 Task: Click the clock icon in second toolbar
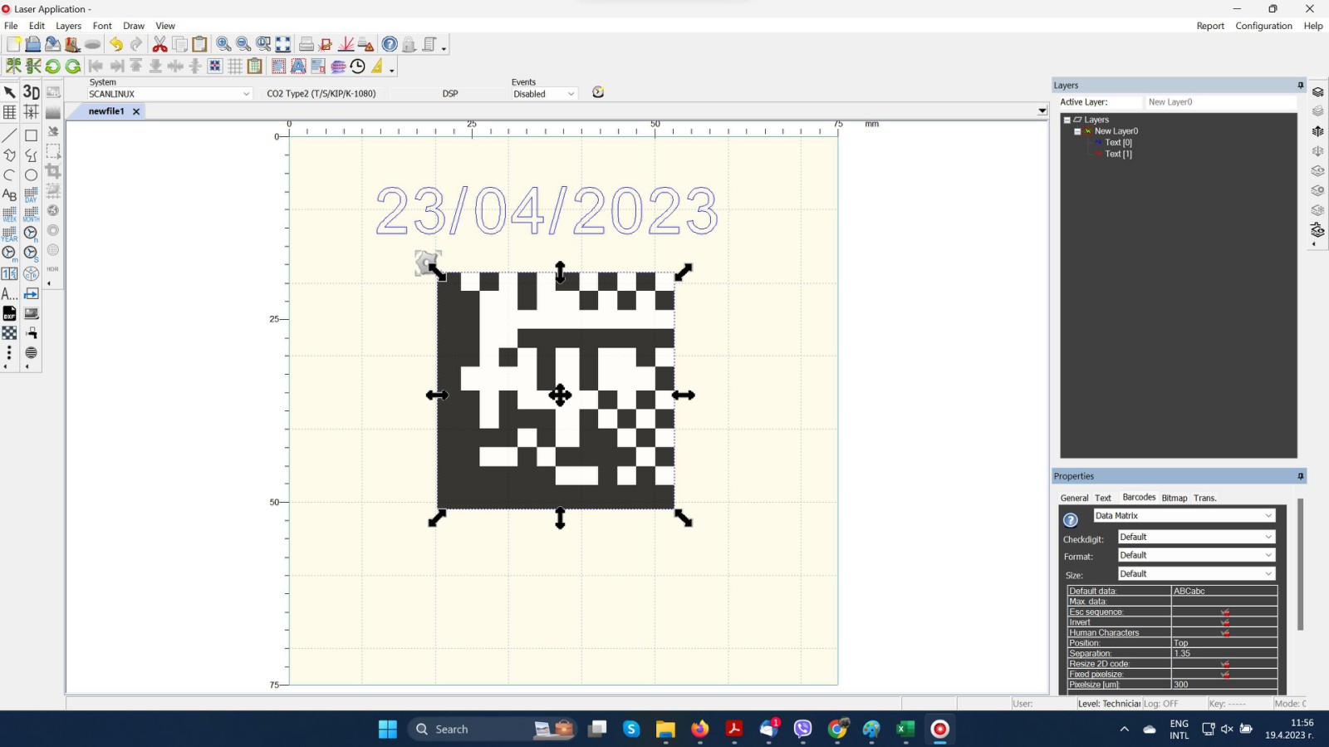click(358, 66)
